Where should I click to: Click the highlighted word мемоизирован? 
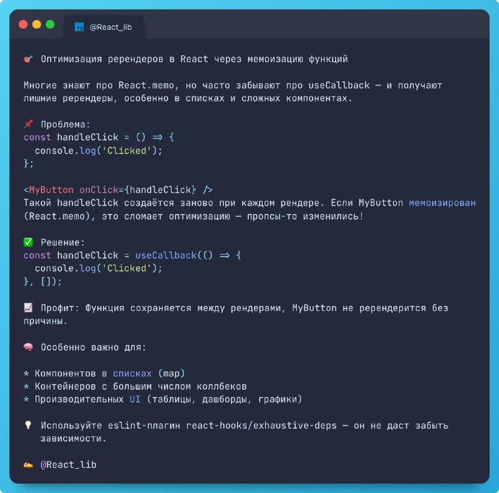pyautogui.click(x=442, y=203)
